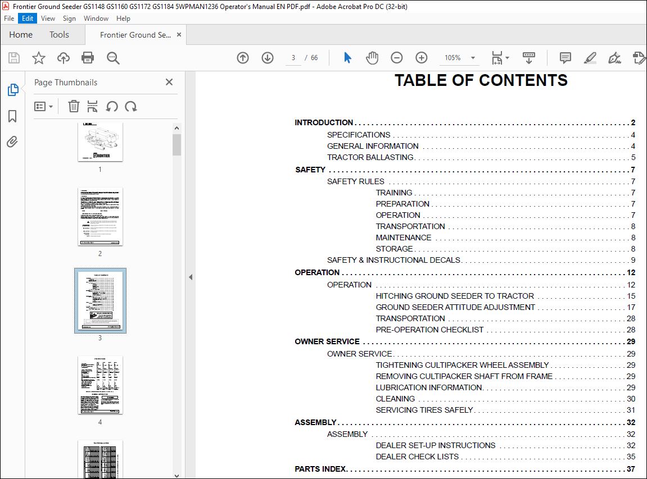Click the INTRODUCTION contents entry

(x=465, y=122)
